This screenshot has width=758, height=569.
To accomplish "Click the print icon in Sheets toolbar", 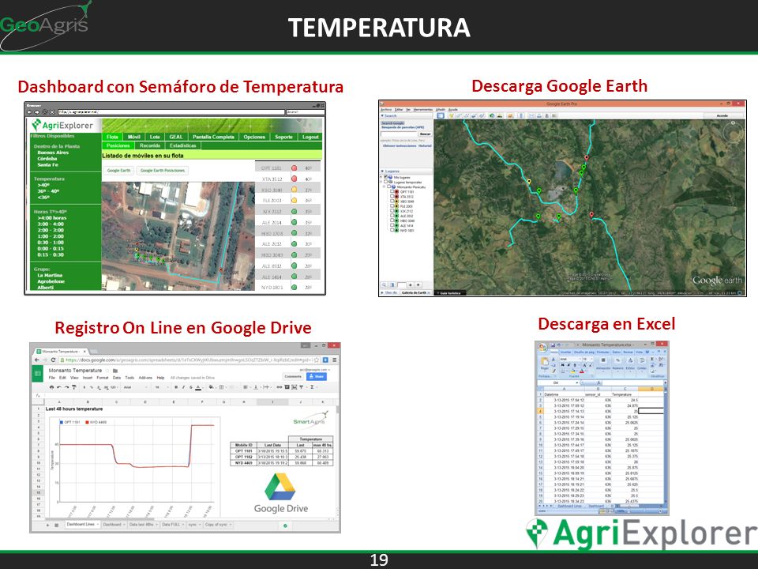I will [52, 387].
